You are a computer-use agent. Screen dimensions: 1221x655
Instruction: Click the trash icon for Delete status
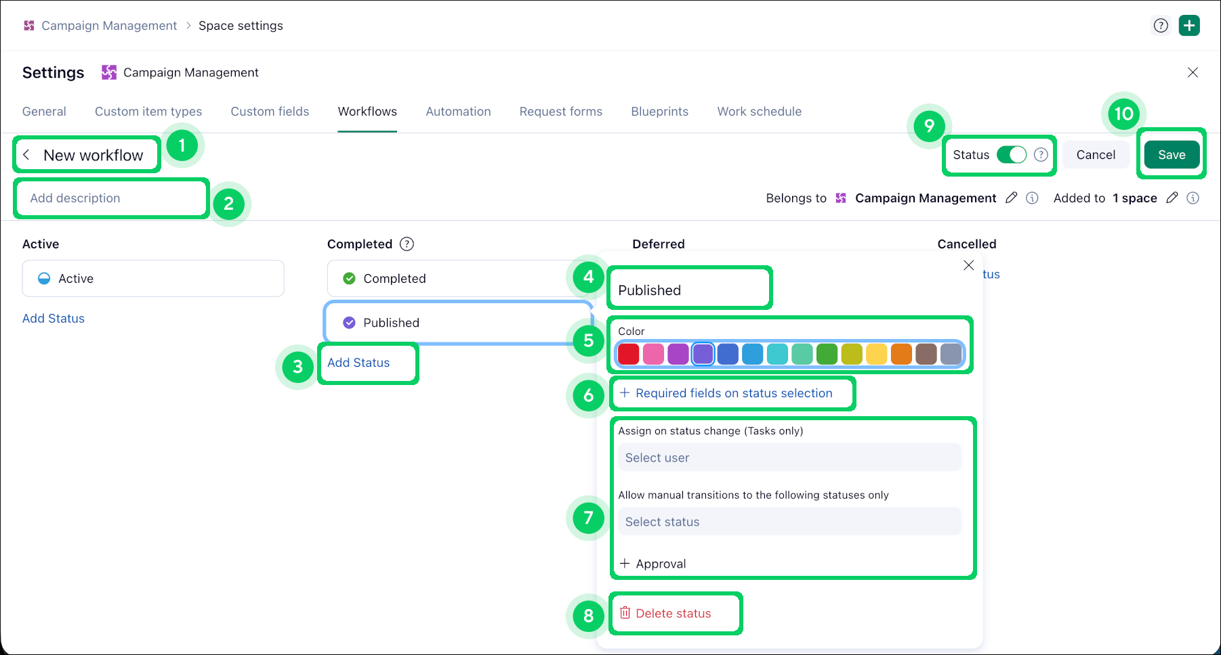coord(625,613)
